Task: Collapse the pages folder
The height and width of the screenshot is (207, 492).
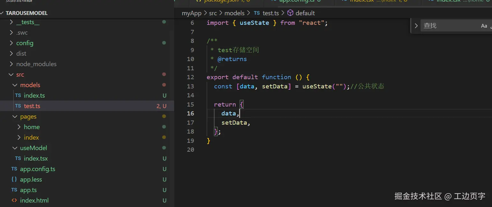Action: (15, 116)
